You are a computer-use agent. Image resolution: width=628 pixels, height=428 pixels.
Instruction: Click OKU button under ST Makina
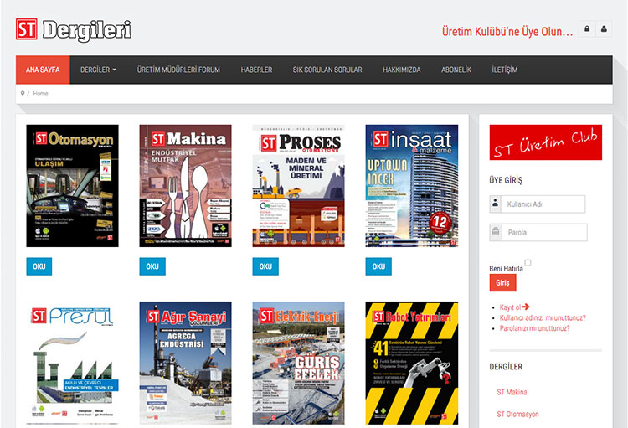click(152, 266)
